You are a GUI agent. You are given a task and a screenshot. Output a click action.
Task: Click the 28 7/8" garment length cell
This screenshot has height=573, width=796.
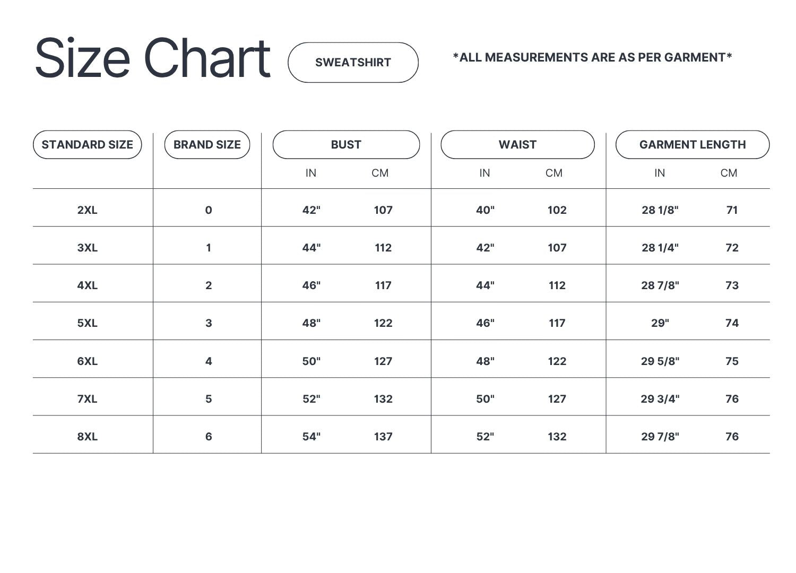click(660, 285)
